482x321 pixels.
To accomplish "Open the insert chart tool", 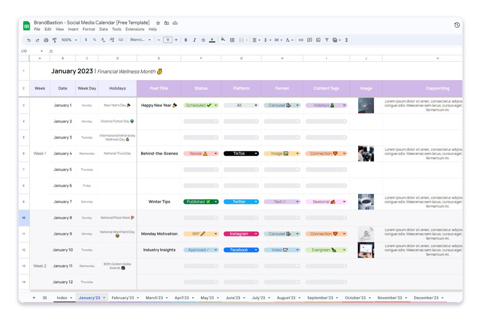I will point(318,40).
